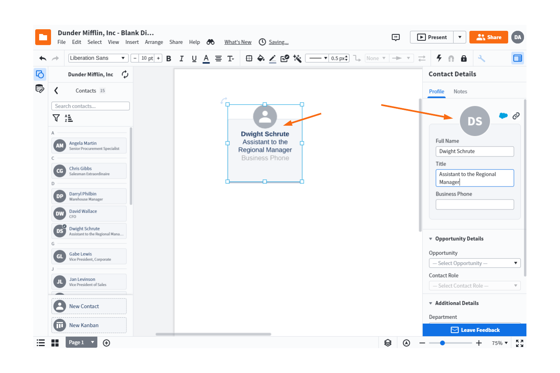560x373 pixels.
Task: Open the data linking panel icon
Action: [x=40, y=89]
